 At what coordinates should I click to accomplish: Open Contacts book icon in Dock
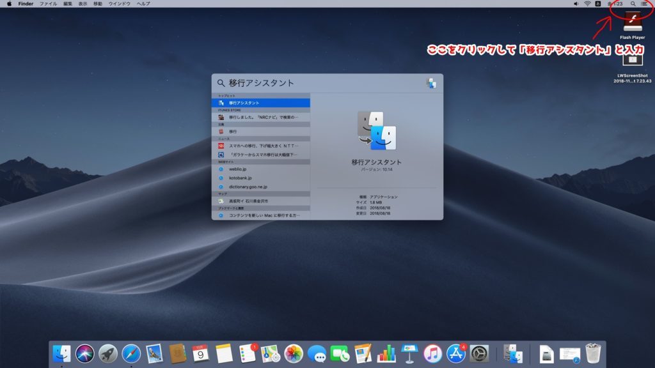pos(178,354)
